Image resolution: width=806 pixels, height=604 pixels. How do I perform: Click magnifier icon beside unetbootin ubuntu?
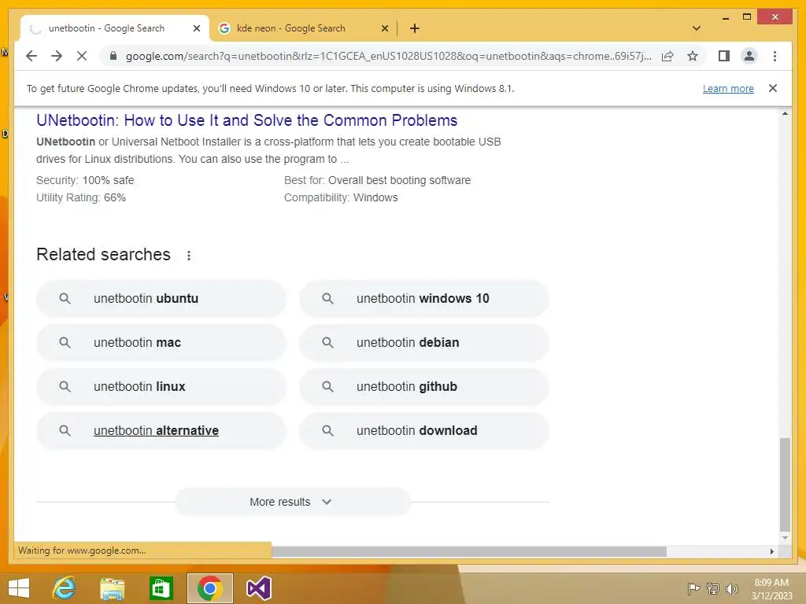65,298
